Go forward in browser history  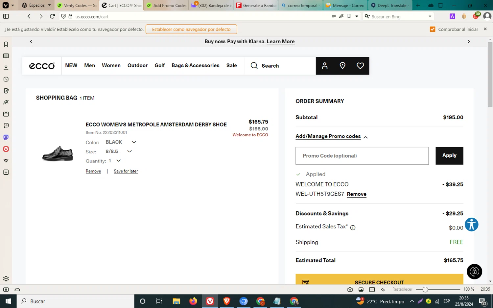pyautogui.click(x=41, y=16)
